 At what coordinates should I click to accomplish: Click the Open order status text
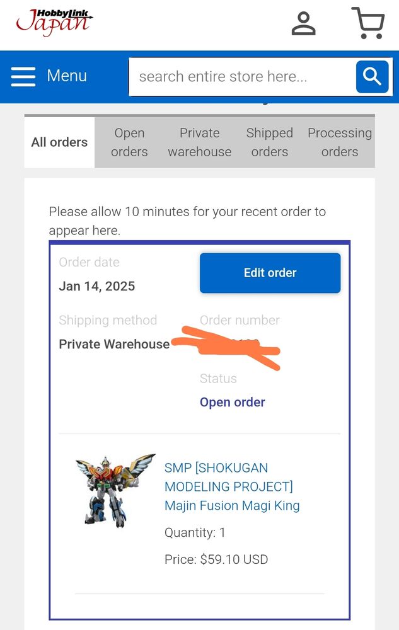click(232, 402)
